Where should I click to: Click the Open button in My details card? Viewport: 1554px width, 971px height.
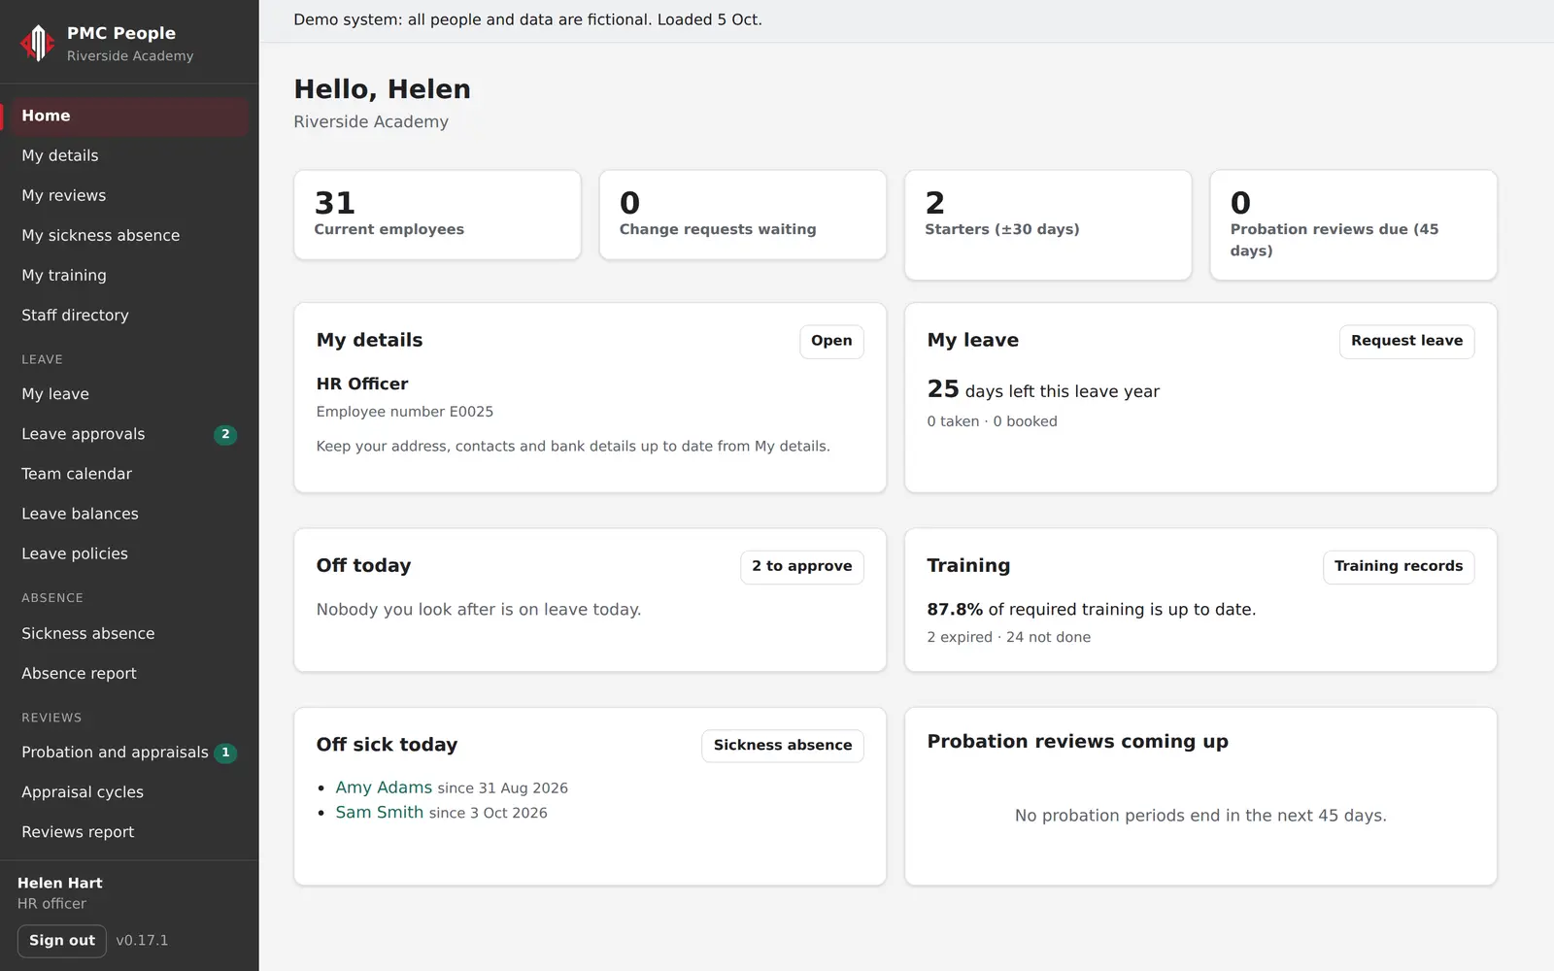[x=831, y=341]
